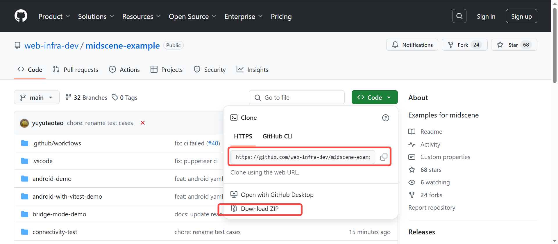
Task: Toggle the green Code dropdown button
Action: point(374,97)
